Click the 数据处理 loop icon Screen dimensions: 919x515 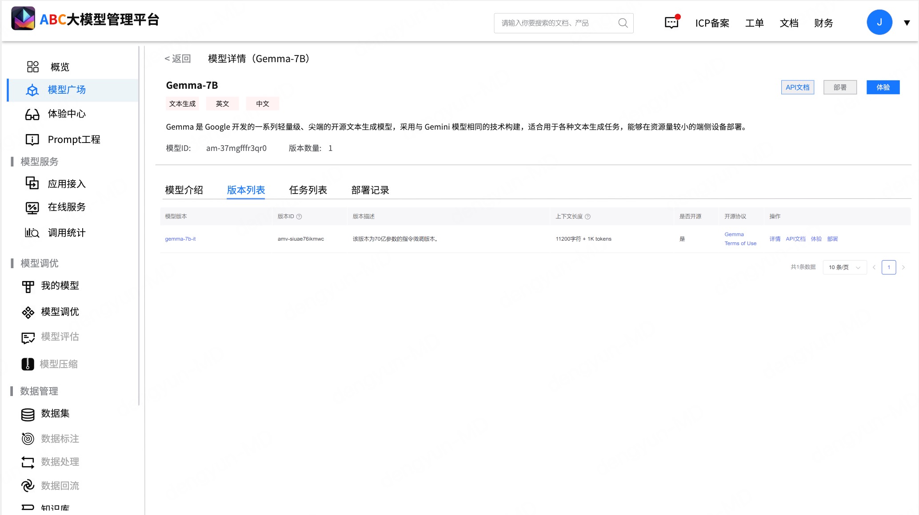tap(28, 462)
